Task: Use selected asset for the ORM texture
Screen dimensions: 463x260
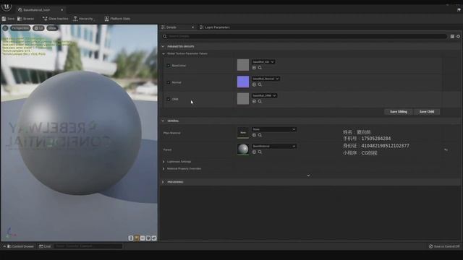Action: [254, 101]
